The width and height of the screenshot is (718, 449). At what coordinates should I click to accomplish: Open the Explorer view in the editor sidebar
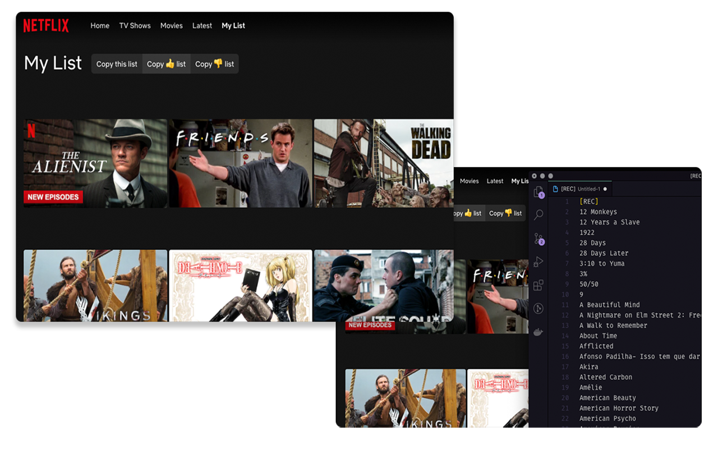click(538, 192)
